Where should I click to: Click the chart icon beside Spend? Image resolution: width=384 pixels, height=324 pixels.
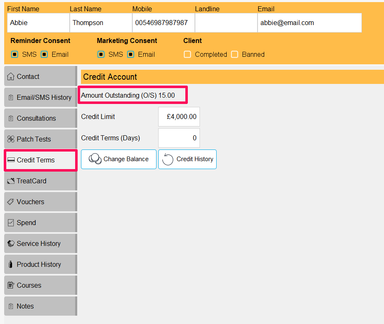coord(11,223)
